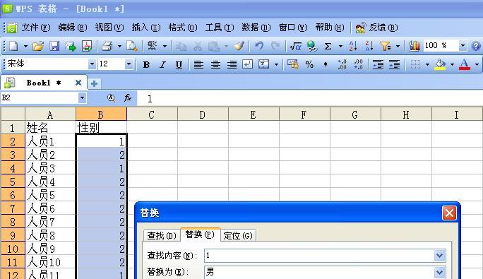The width and height of the screenshot is (483, 279).
Task: Increase cell indent
Action: coord(394,64)
